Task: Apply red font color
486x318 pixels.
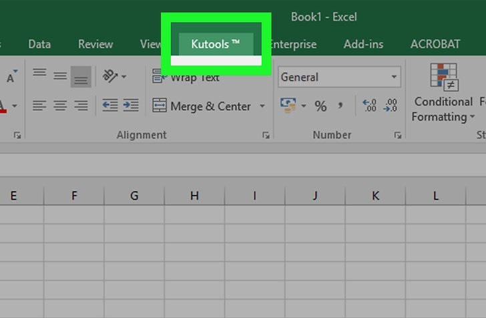Action: pos(3,106)
